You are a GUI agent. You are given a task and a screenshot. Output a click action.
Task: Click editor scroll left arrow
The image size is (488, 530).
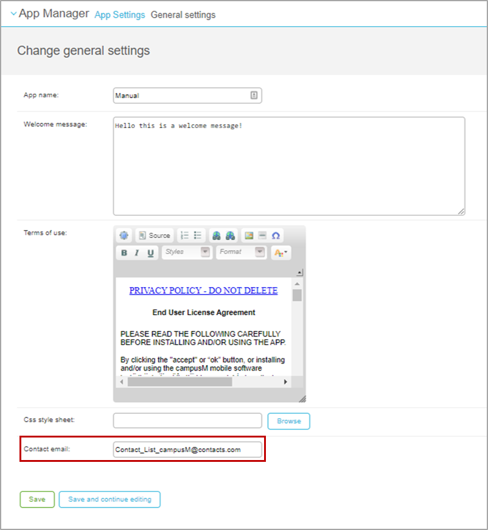(122, 382)
